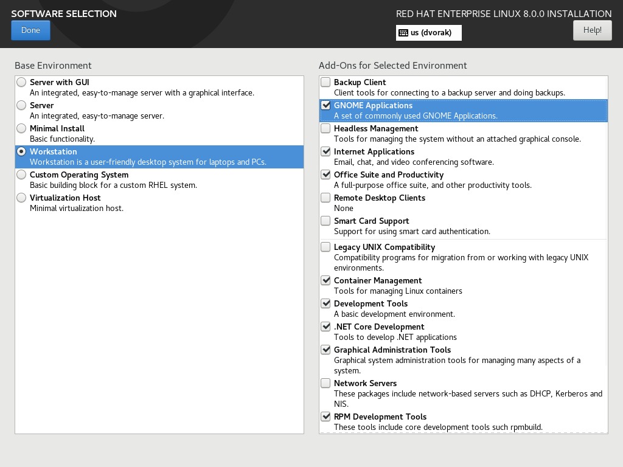Select the Minimal Install option
623x467 pixels.
21,128
